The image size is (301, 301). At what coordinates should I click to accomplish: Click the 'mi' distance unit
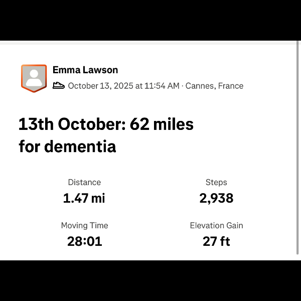coord(98,198)
